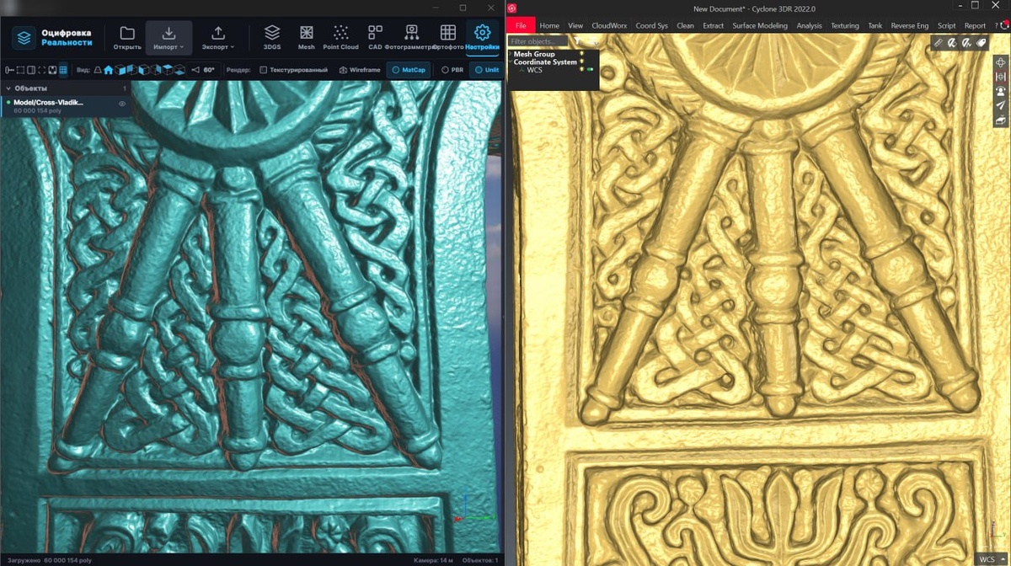This screenshot has height=566, width=1011.
Task: Toggle the Mesh Group lightbulb visibility
Action: pyautogui.click(x=581, y=53)
